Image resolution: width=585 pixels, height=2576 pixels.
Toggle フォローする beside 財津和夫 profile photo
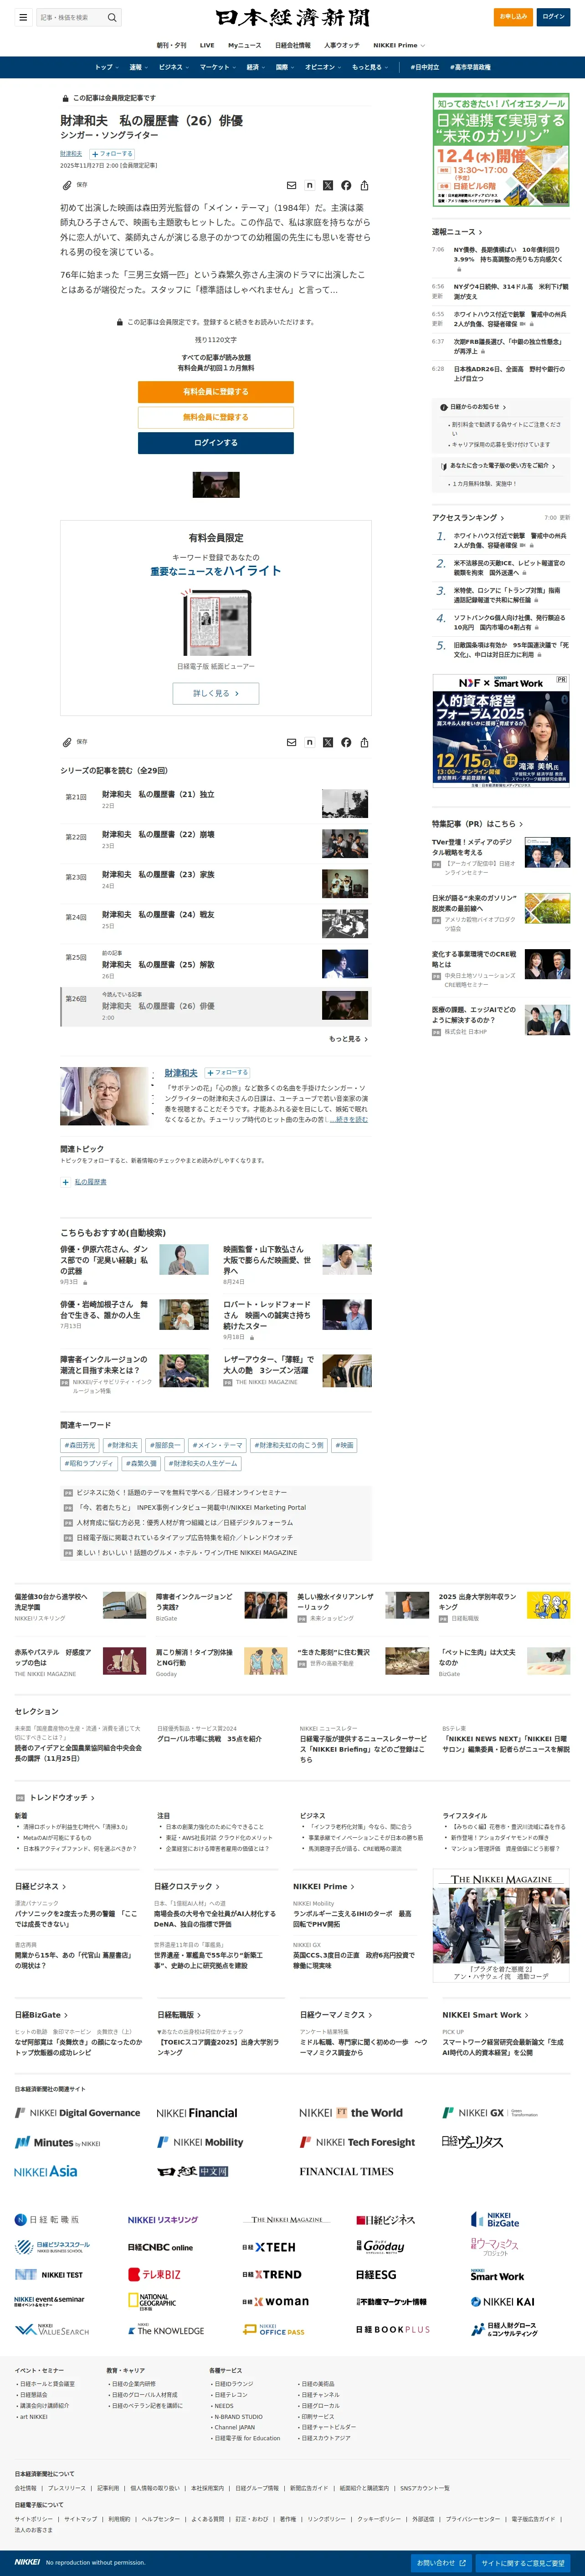coord(227,1072)
